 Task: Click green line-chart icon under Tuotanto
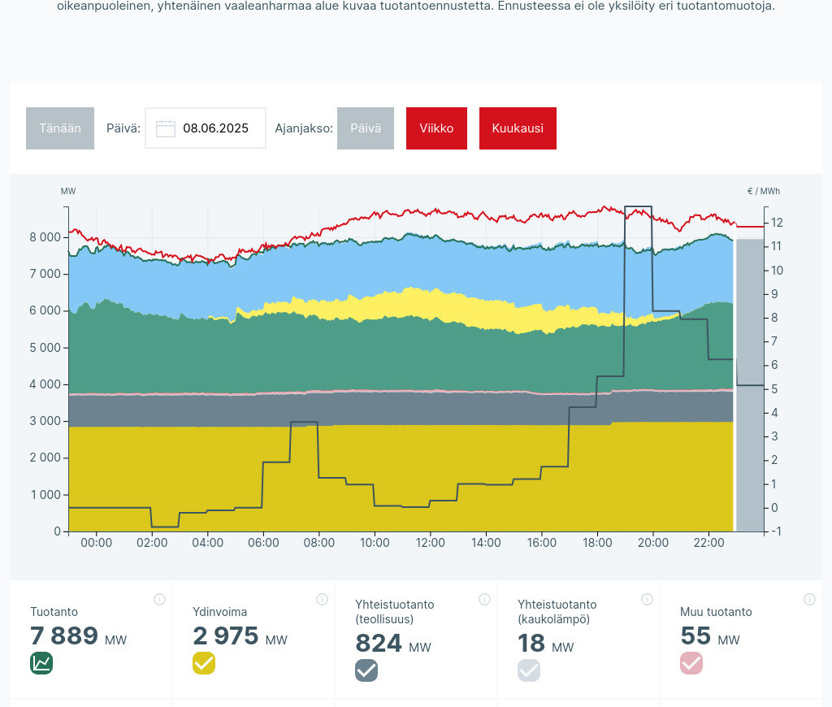(41, 663)
